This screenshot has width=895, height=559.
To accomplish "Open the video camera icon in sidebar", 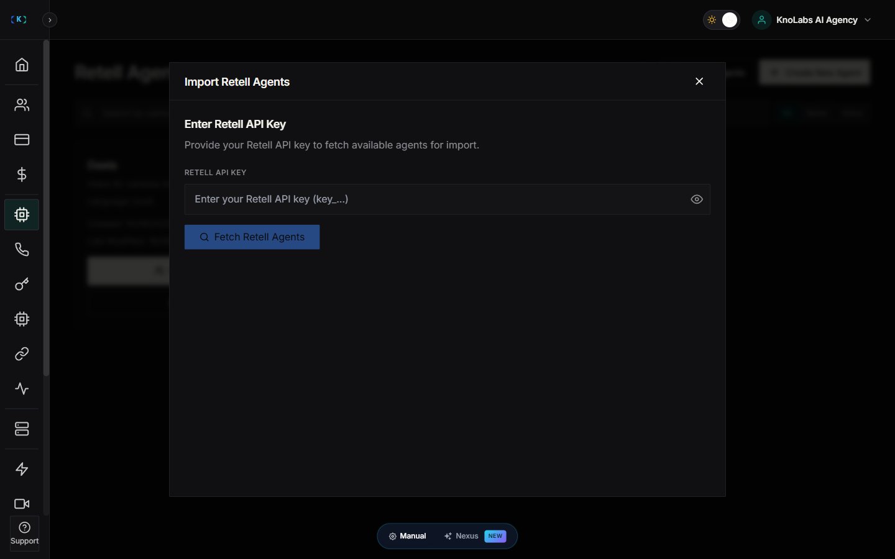I will coord(22,504).
